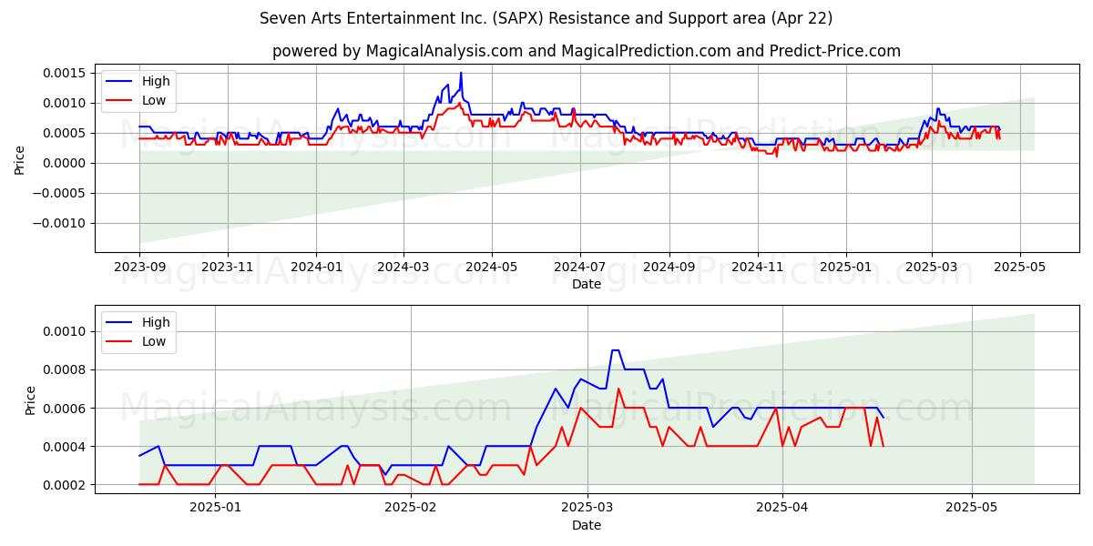1093x546 pixels.
Task: Click the bottom chart's 2025-05 tick label
Action: [x=972, y=508]
